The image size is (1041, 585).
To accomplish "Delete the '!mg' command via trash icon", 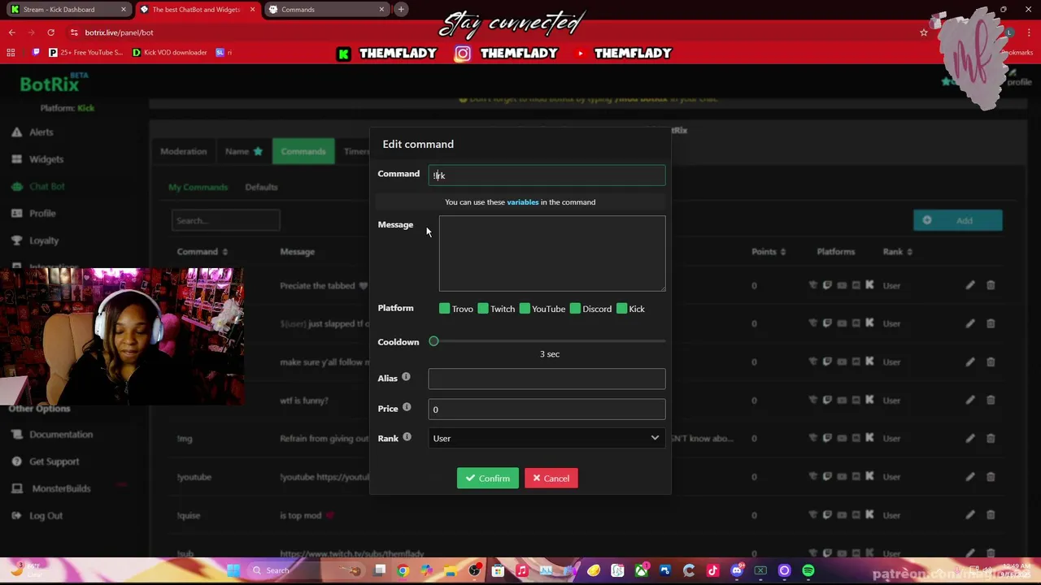I will 991,439.
